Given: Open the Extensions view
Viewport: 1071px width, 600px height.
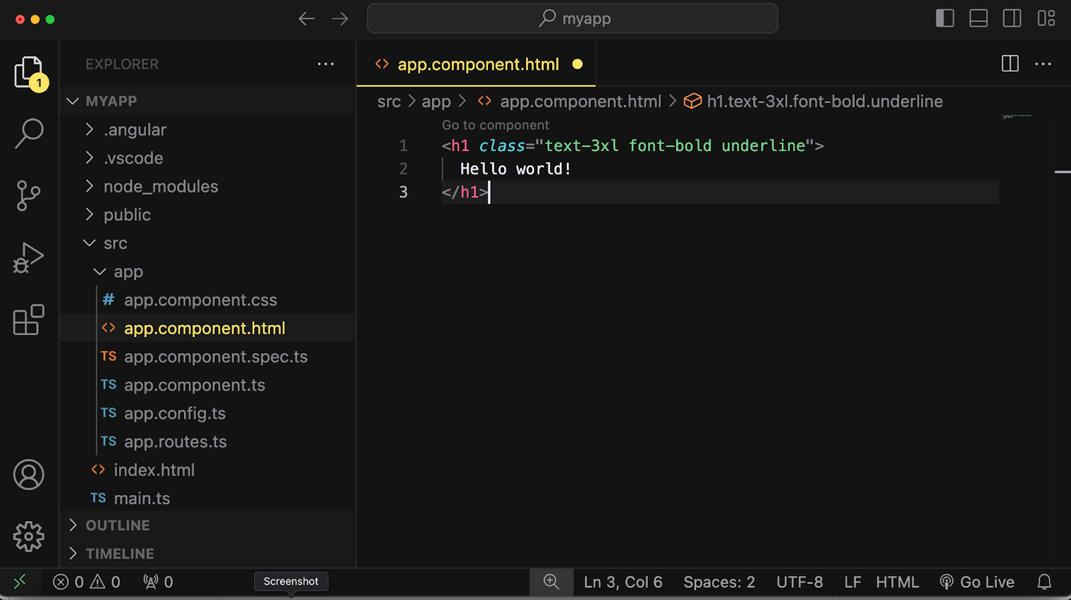Looking at the screenshot, I should pos(29,320).
